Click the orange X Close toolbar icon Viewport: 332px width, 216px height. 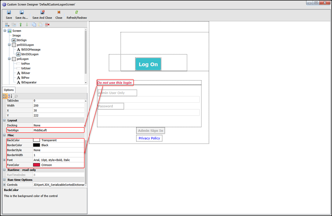pyautogui.click(x=59, y=13)
